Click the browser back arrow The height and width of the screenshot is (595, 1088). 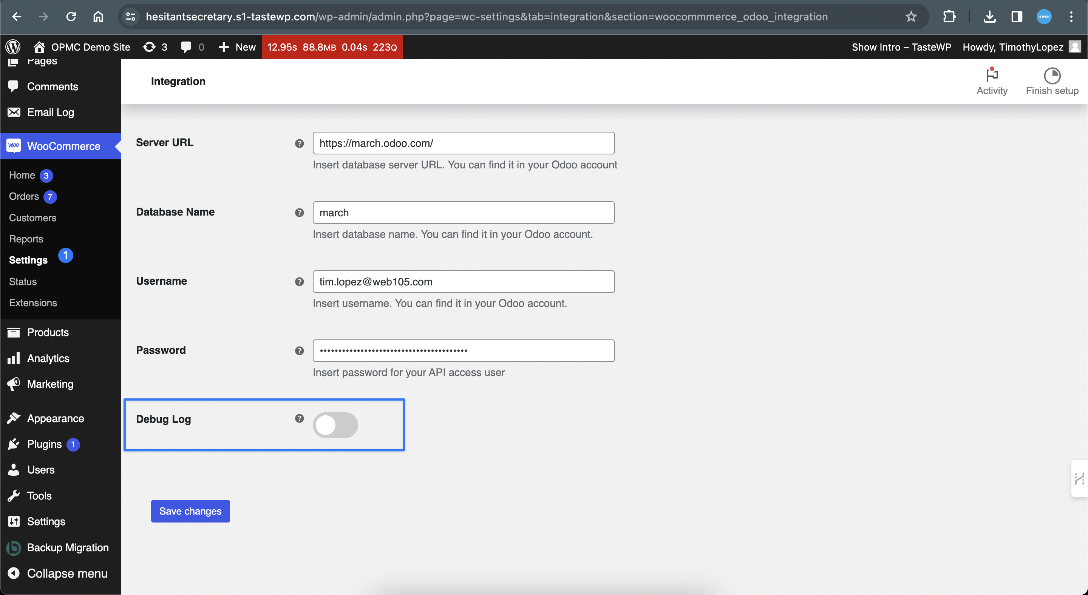tap(17, 17)
